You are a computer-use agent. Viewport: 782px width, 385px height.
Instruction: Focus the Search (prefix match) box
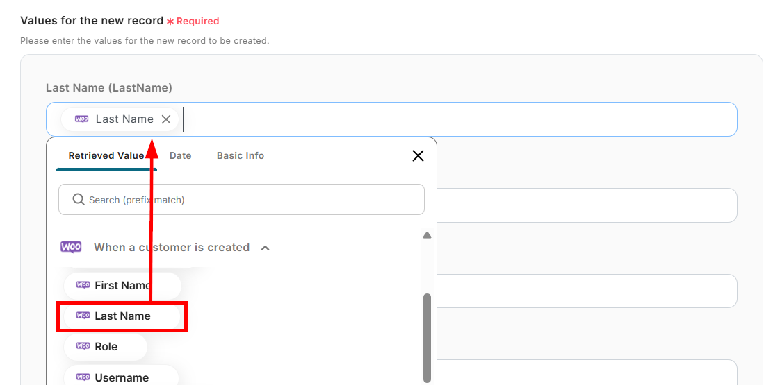(x=250, y=200)
